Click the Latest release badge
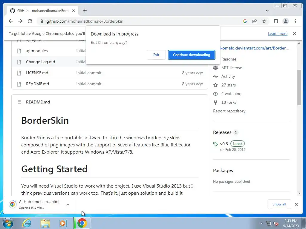This screenshot has height=229, width=306. pos(238,144)
